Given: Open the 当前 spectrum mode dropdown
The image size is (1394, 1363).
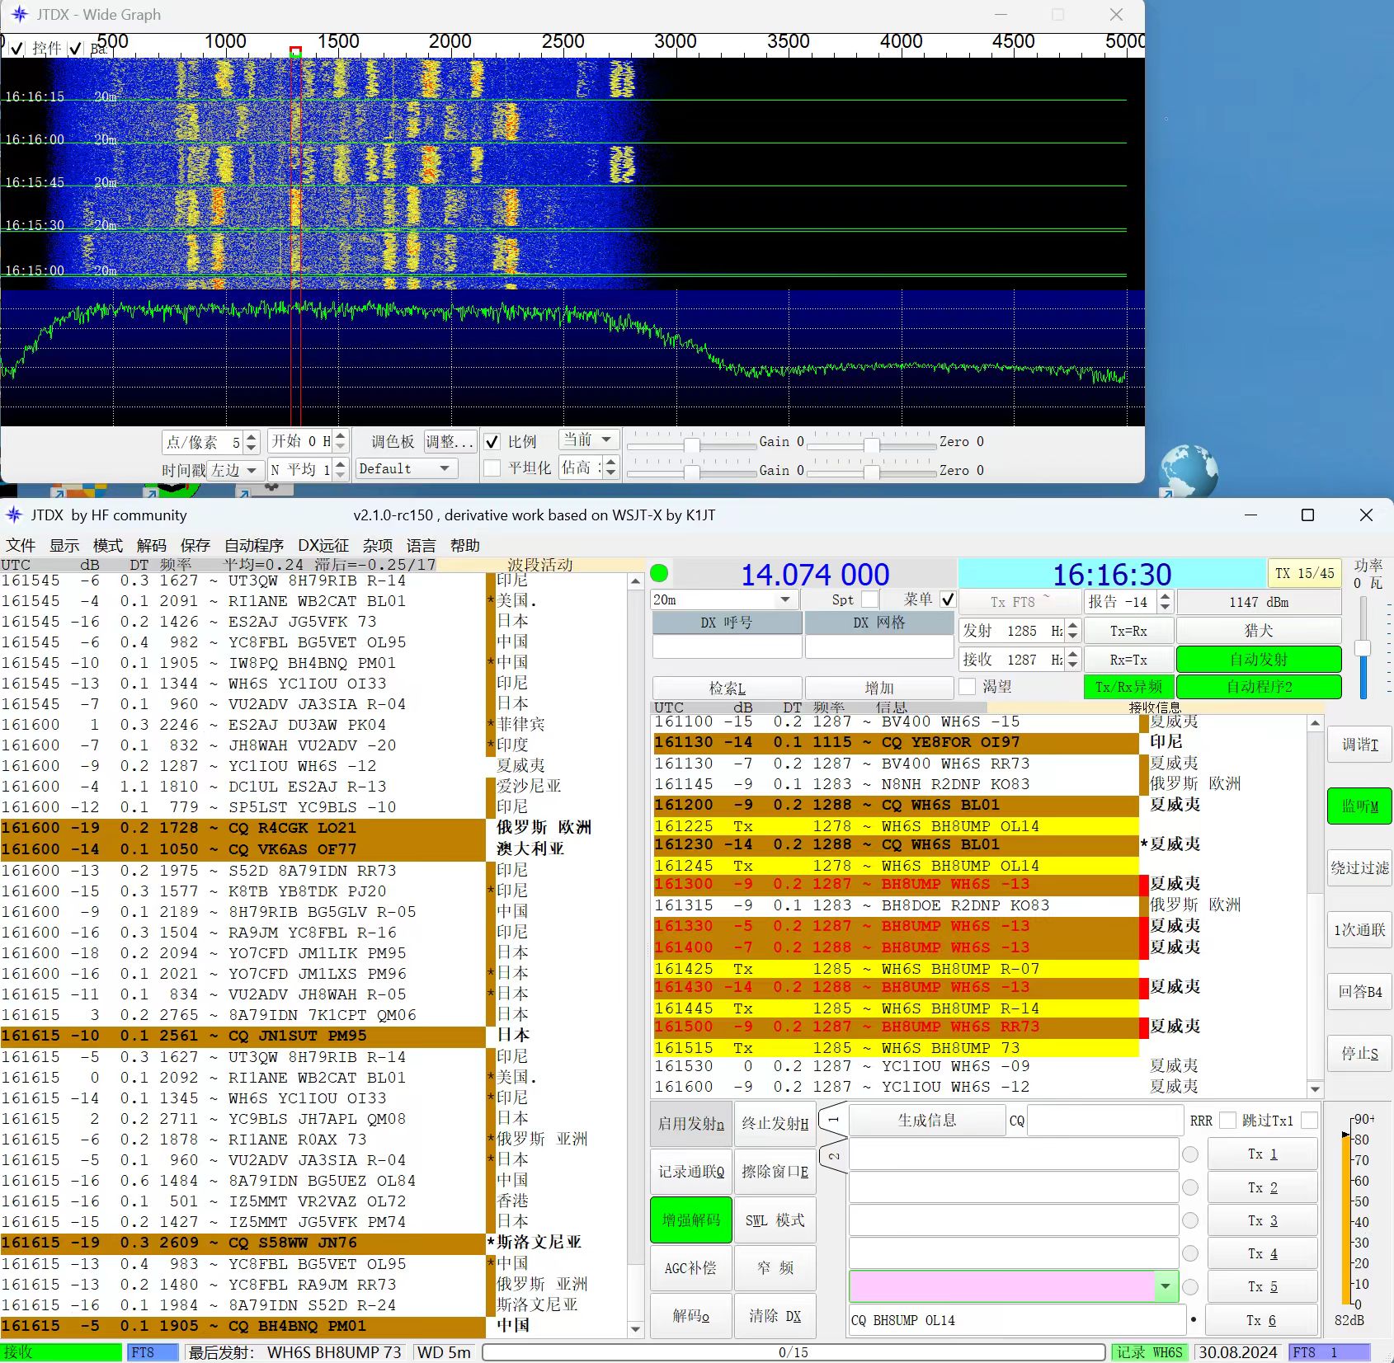Looking at the screenshot, I should click(587, 440).
